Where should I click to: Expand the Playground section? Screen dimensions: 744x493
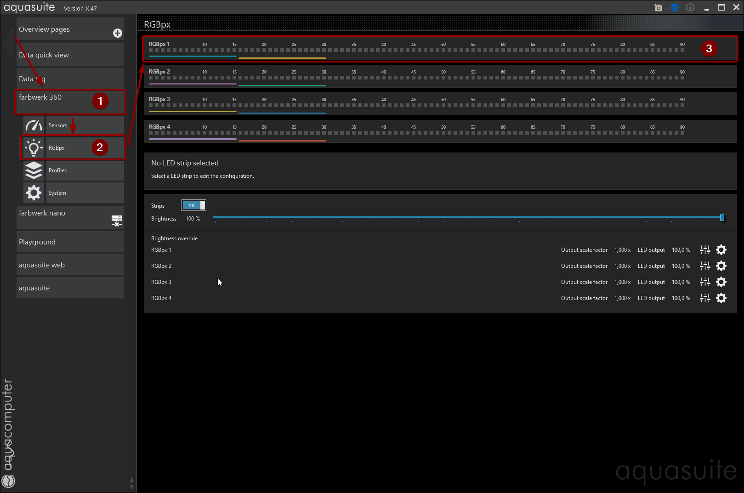pos(70,242)
